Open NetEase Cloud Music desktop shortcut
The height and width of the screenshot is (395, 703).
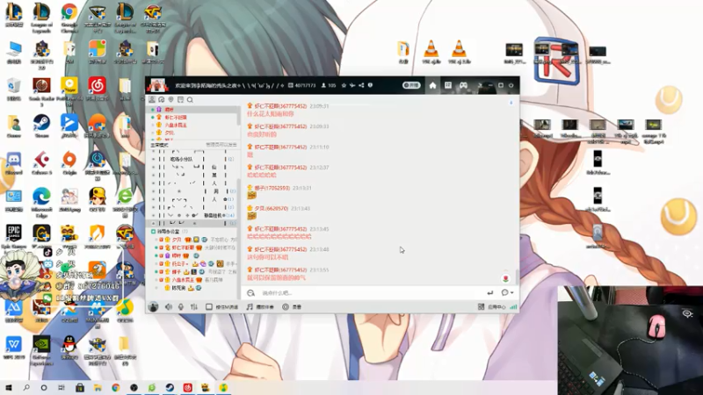(97, 90)
